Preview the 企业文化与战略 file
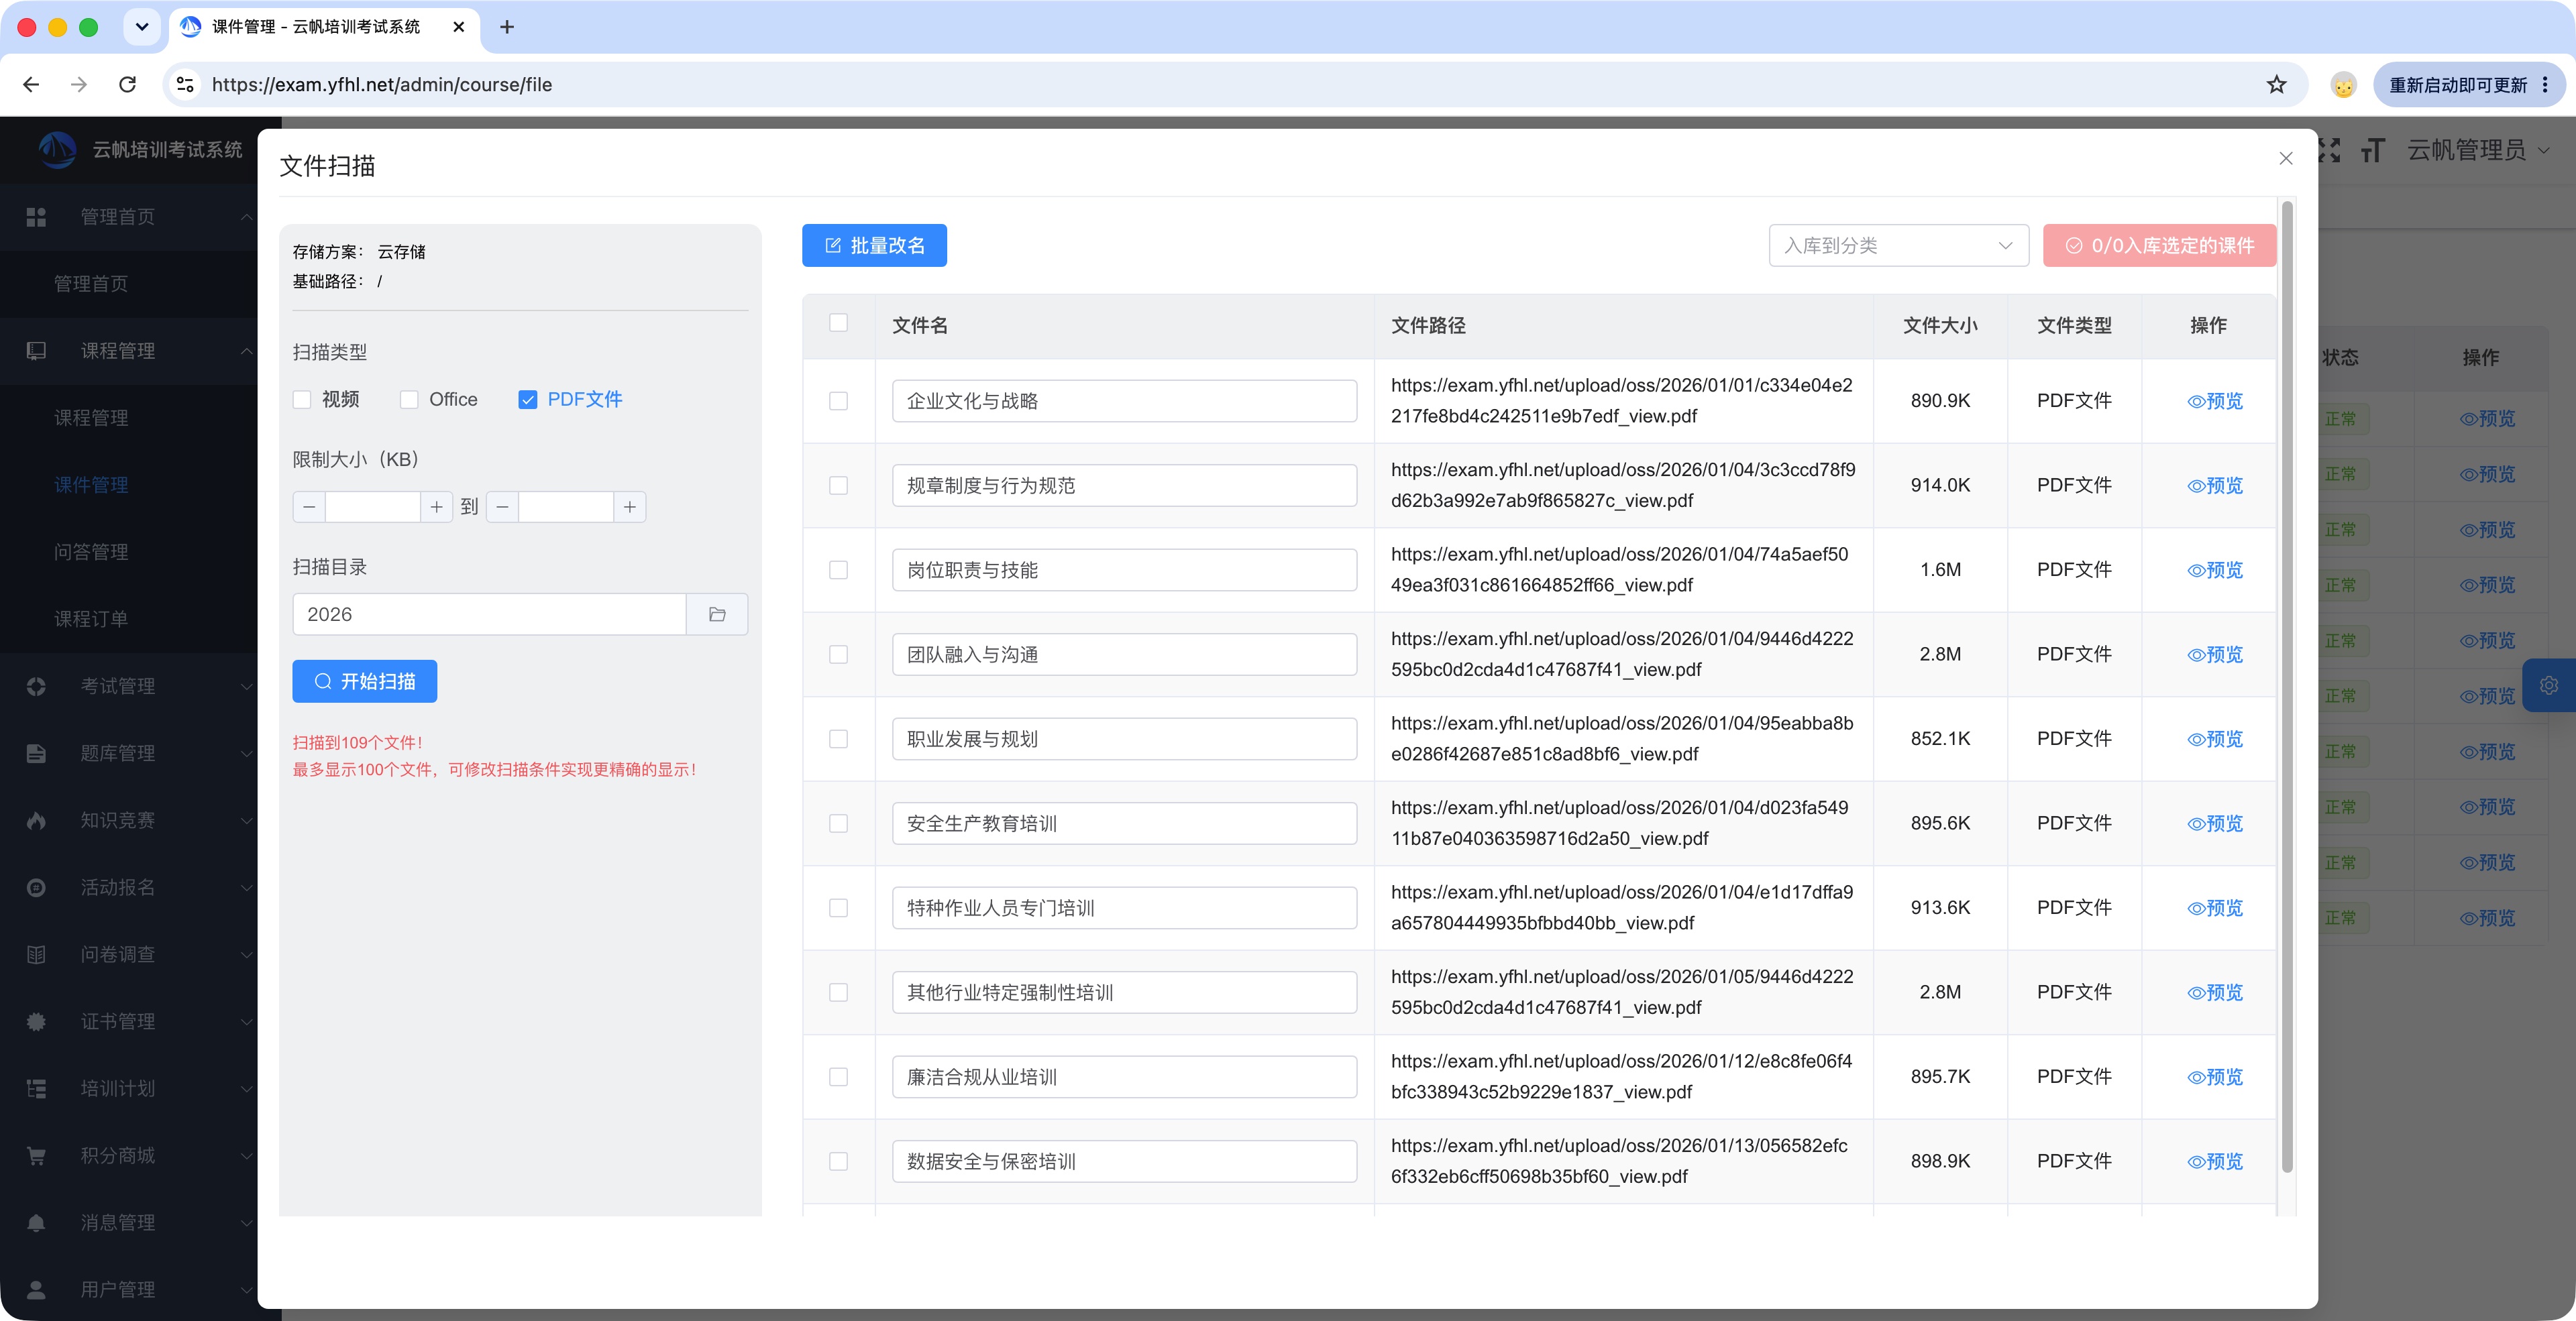The width and height of the screenshot is (2576, 1321). coord(2215,401)
